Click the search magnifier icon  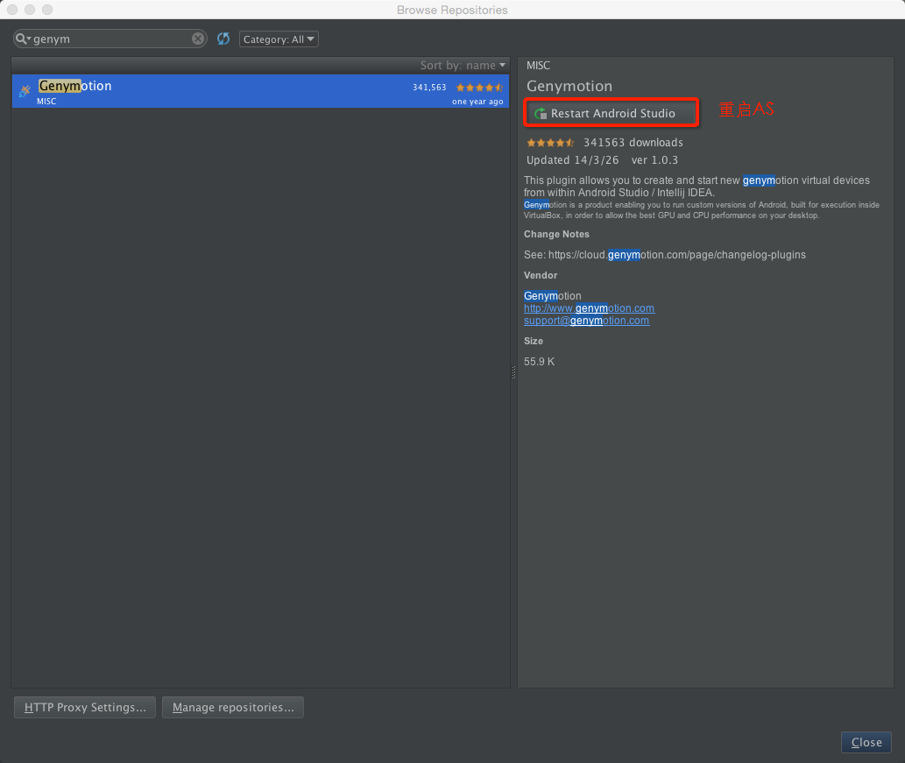pos(21,39)
